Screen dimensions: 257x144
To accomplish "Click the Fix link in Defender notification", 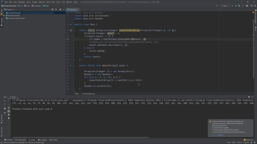I will (x=213, y=135).
